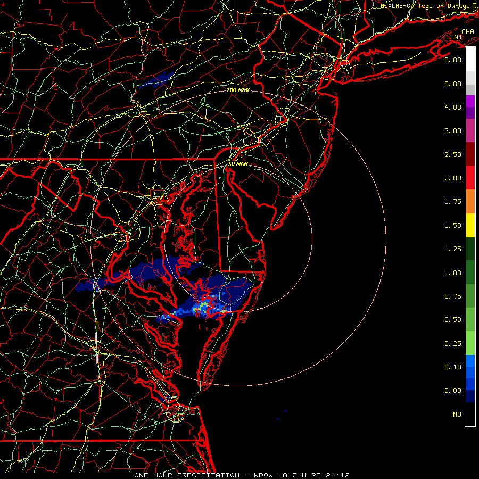Click the small blue precipitation patch in Pennsylvania
The width and height of the screenshot is (479, 479).
click(x=156, y=80)
